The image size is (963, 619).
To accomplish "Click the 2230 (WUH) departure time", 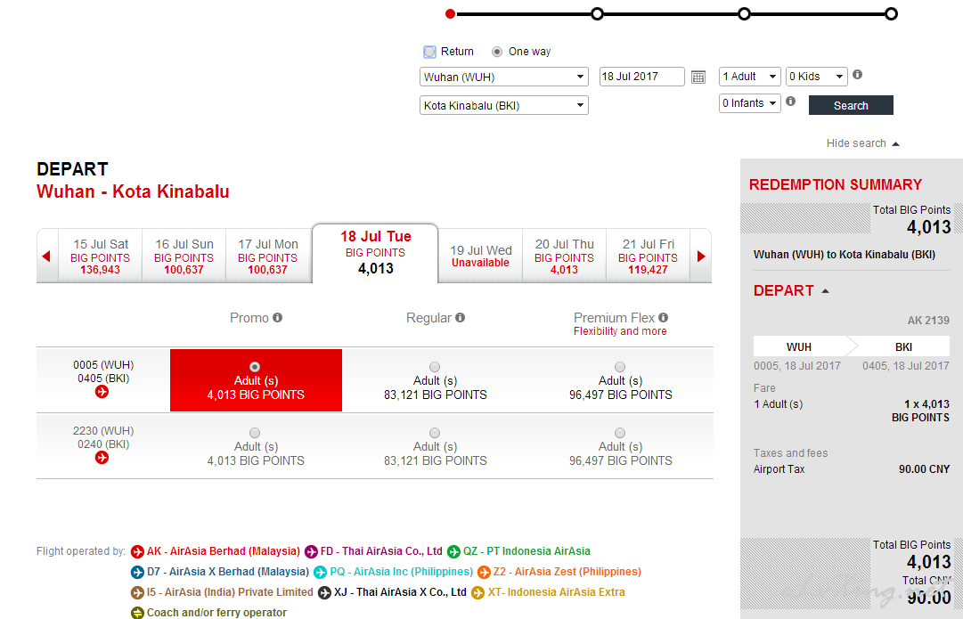I will pos(103,431).
